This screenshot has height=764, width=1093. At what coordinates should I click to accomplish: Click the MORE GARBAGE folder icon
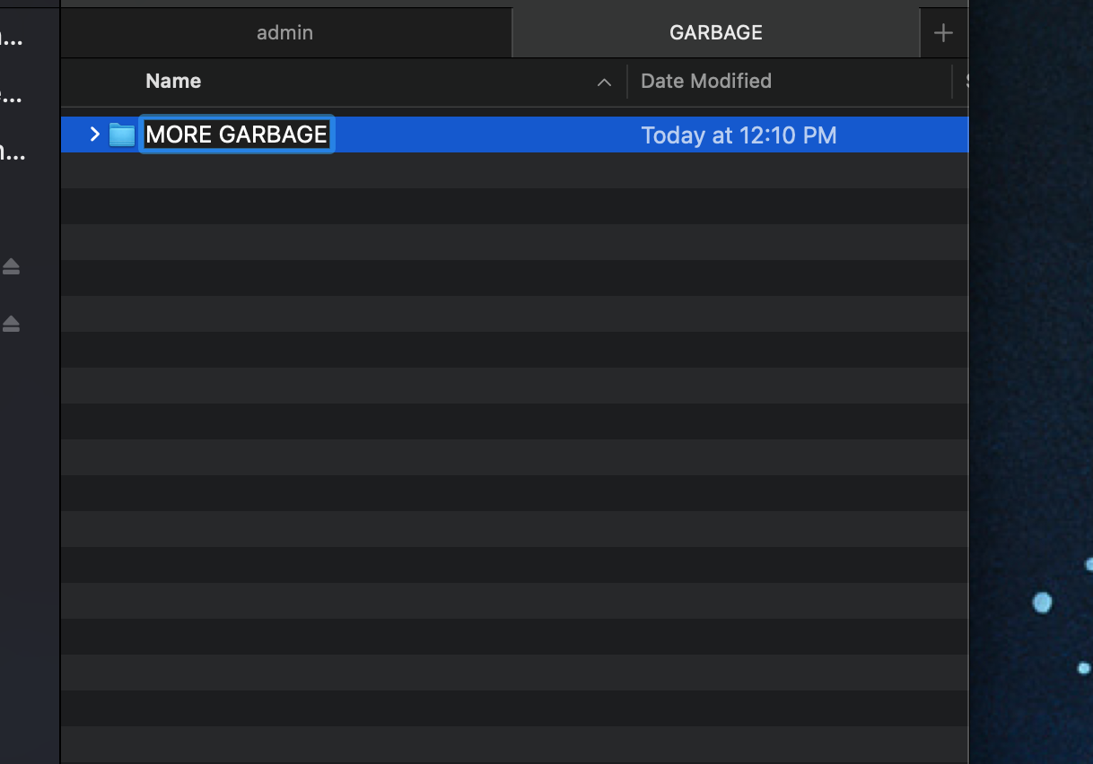[121, 135]
